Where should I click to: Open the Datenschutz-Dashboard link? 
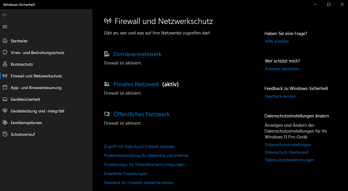287,152
